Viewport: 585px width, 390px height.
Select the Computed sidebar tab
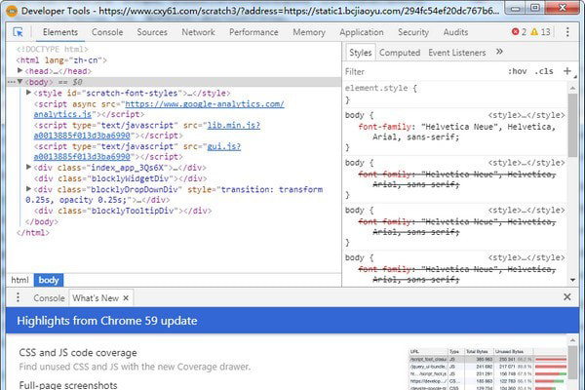pos(400,53)
